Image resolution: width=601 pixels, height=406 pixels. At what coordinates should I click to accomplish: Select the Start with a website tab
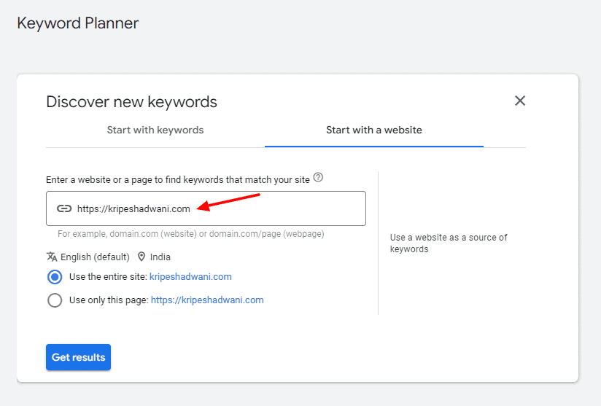click(x=374, y=130)
